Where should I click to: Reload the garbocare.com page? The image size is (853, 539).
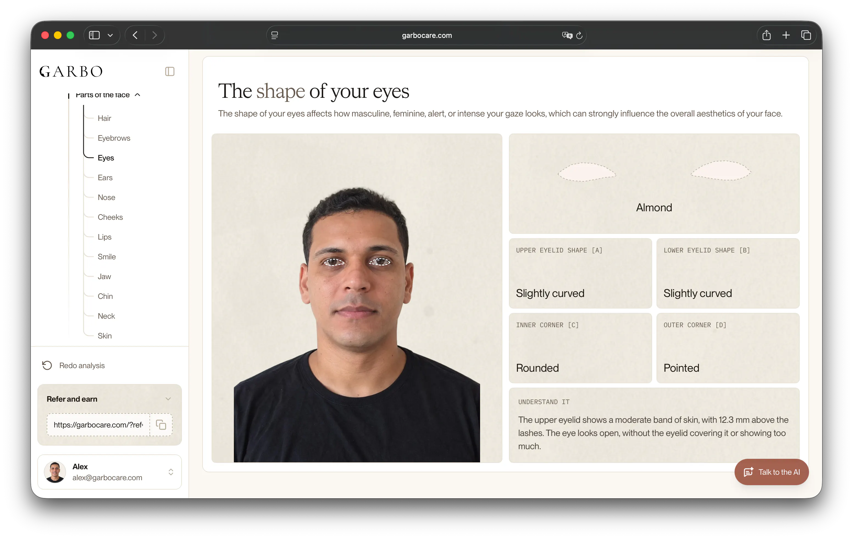click(580, 35)
